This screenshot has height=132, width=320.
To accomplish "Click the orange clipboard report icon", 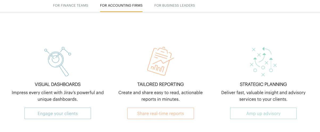I will pyautogui.click(x=160, y=61).
